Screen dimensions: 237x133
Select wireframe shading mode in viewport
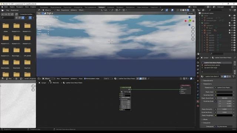tap(181, 10)
